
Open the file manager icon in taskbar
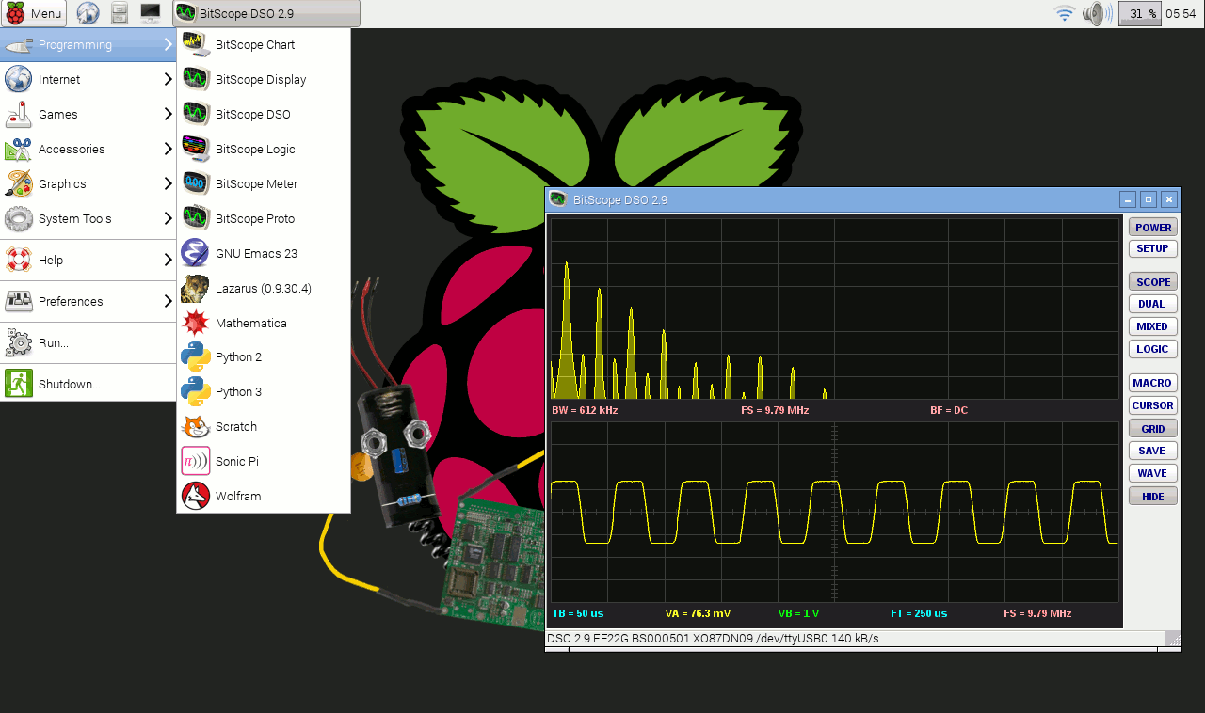(119, 13)
